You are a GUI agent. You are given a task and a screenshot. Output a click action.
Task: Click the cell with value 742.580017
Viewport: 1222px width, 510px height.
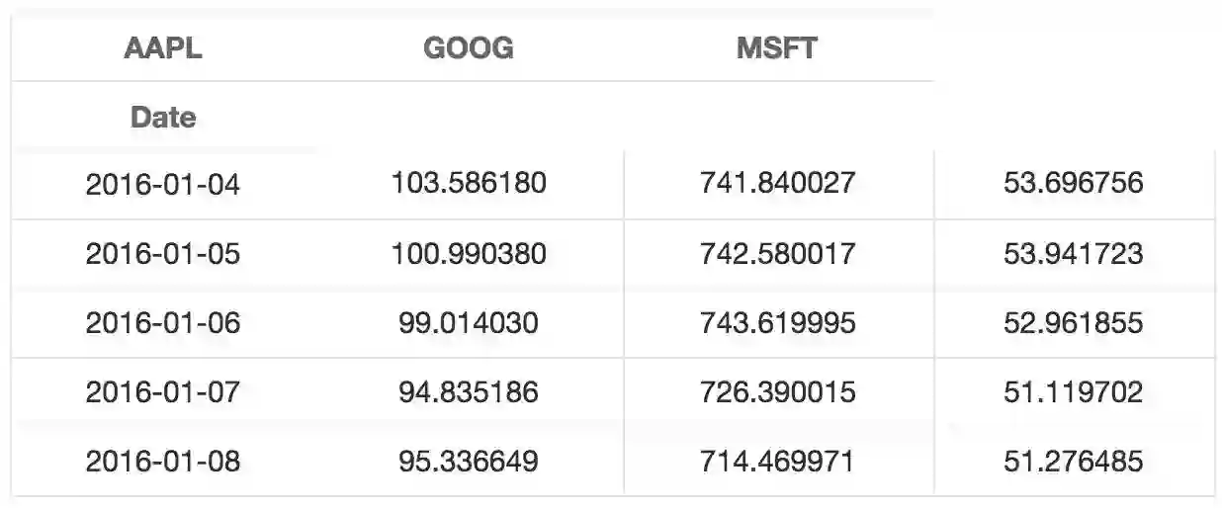pos(778,254)
